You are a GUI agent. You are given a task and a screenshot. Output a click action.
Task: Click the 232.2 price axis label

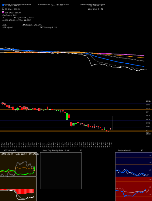coord(148,105)
